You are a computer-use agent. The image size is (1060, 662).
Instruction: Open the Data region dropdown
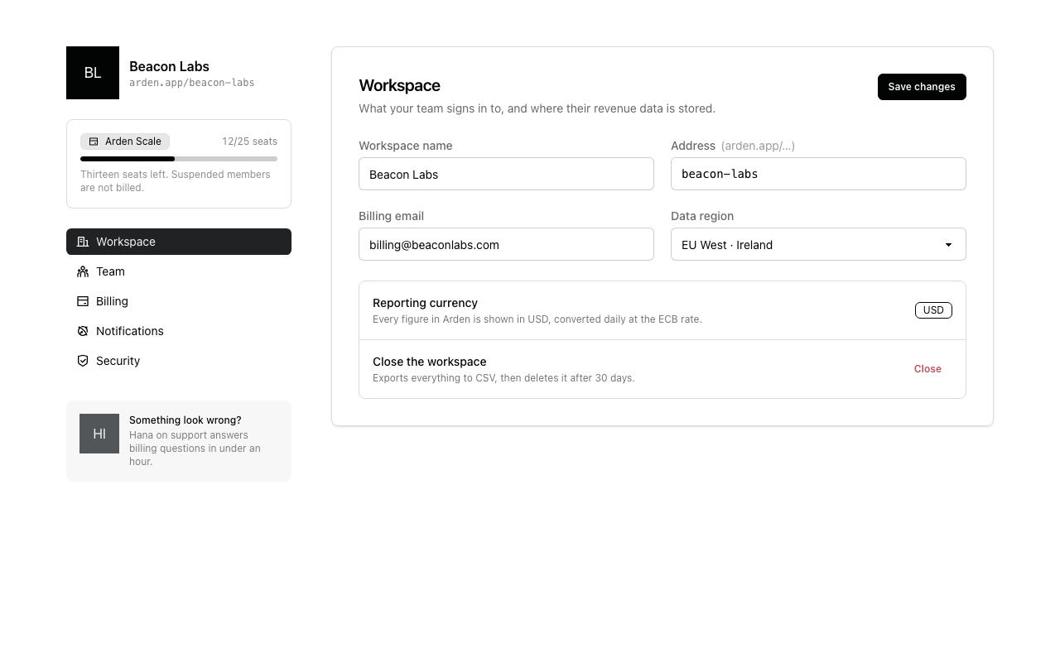coord(818,244)
